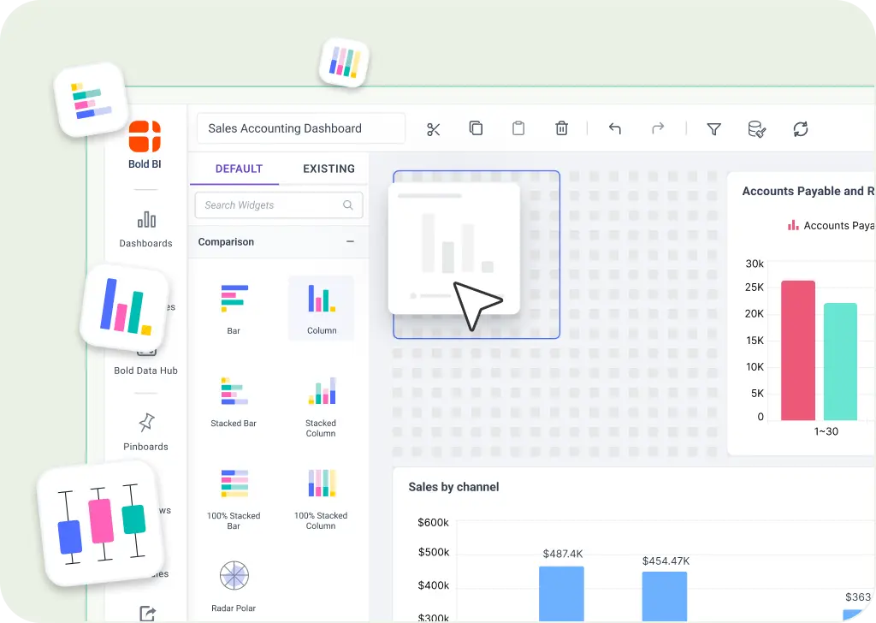Click the Redo arrow icon
This screenshot has height=623, width=876.
(x=657, y=128)
